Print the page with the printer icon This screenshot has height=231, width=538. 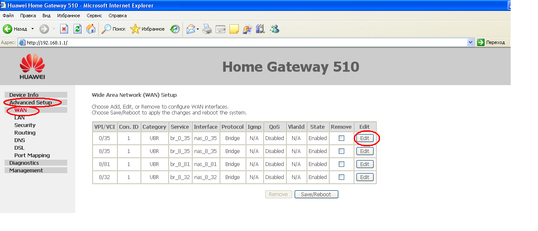207,29
